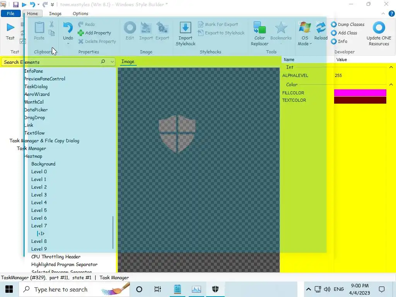Image resolution: width=396 pixels, height=297 pixels.
Task: Click Dump Classes in Developer group
Action: [348, 24]
